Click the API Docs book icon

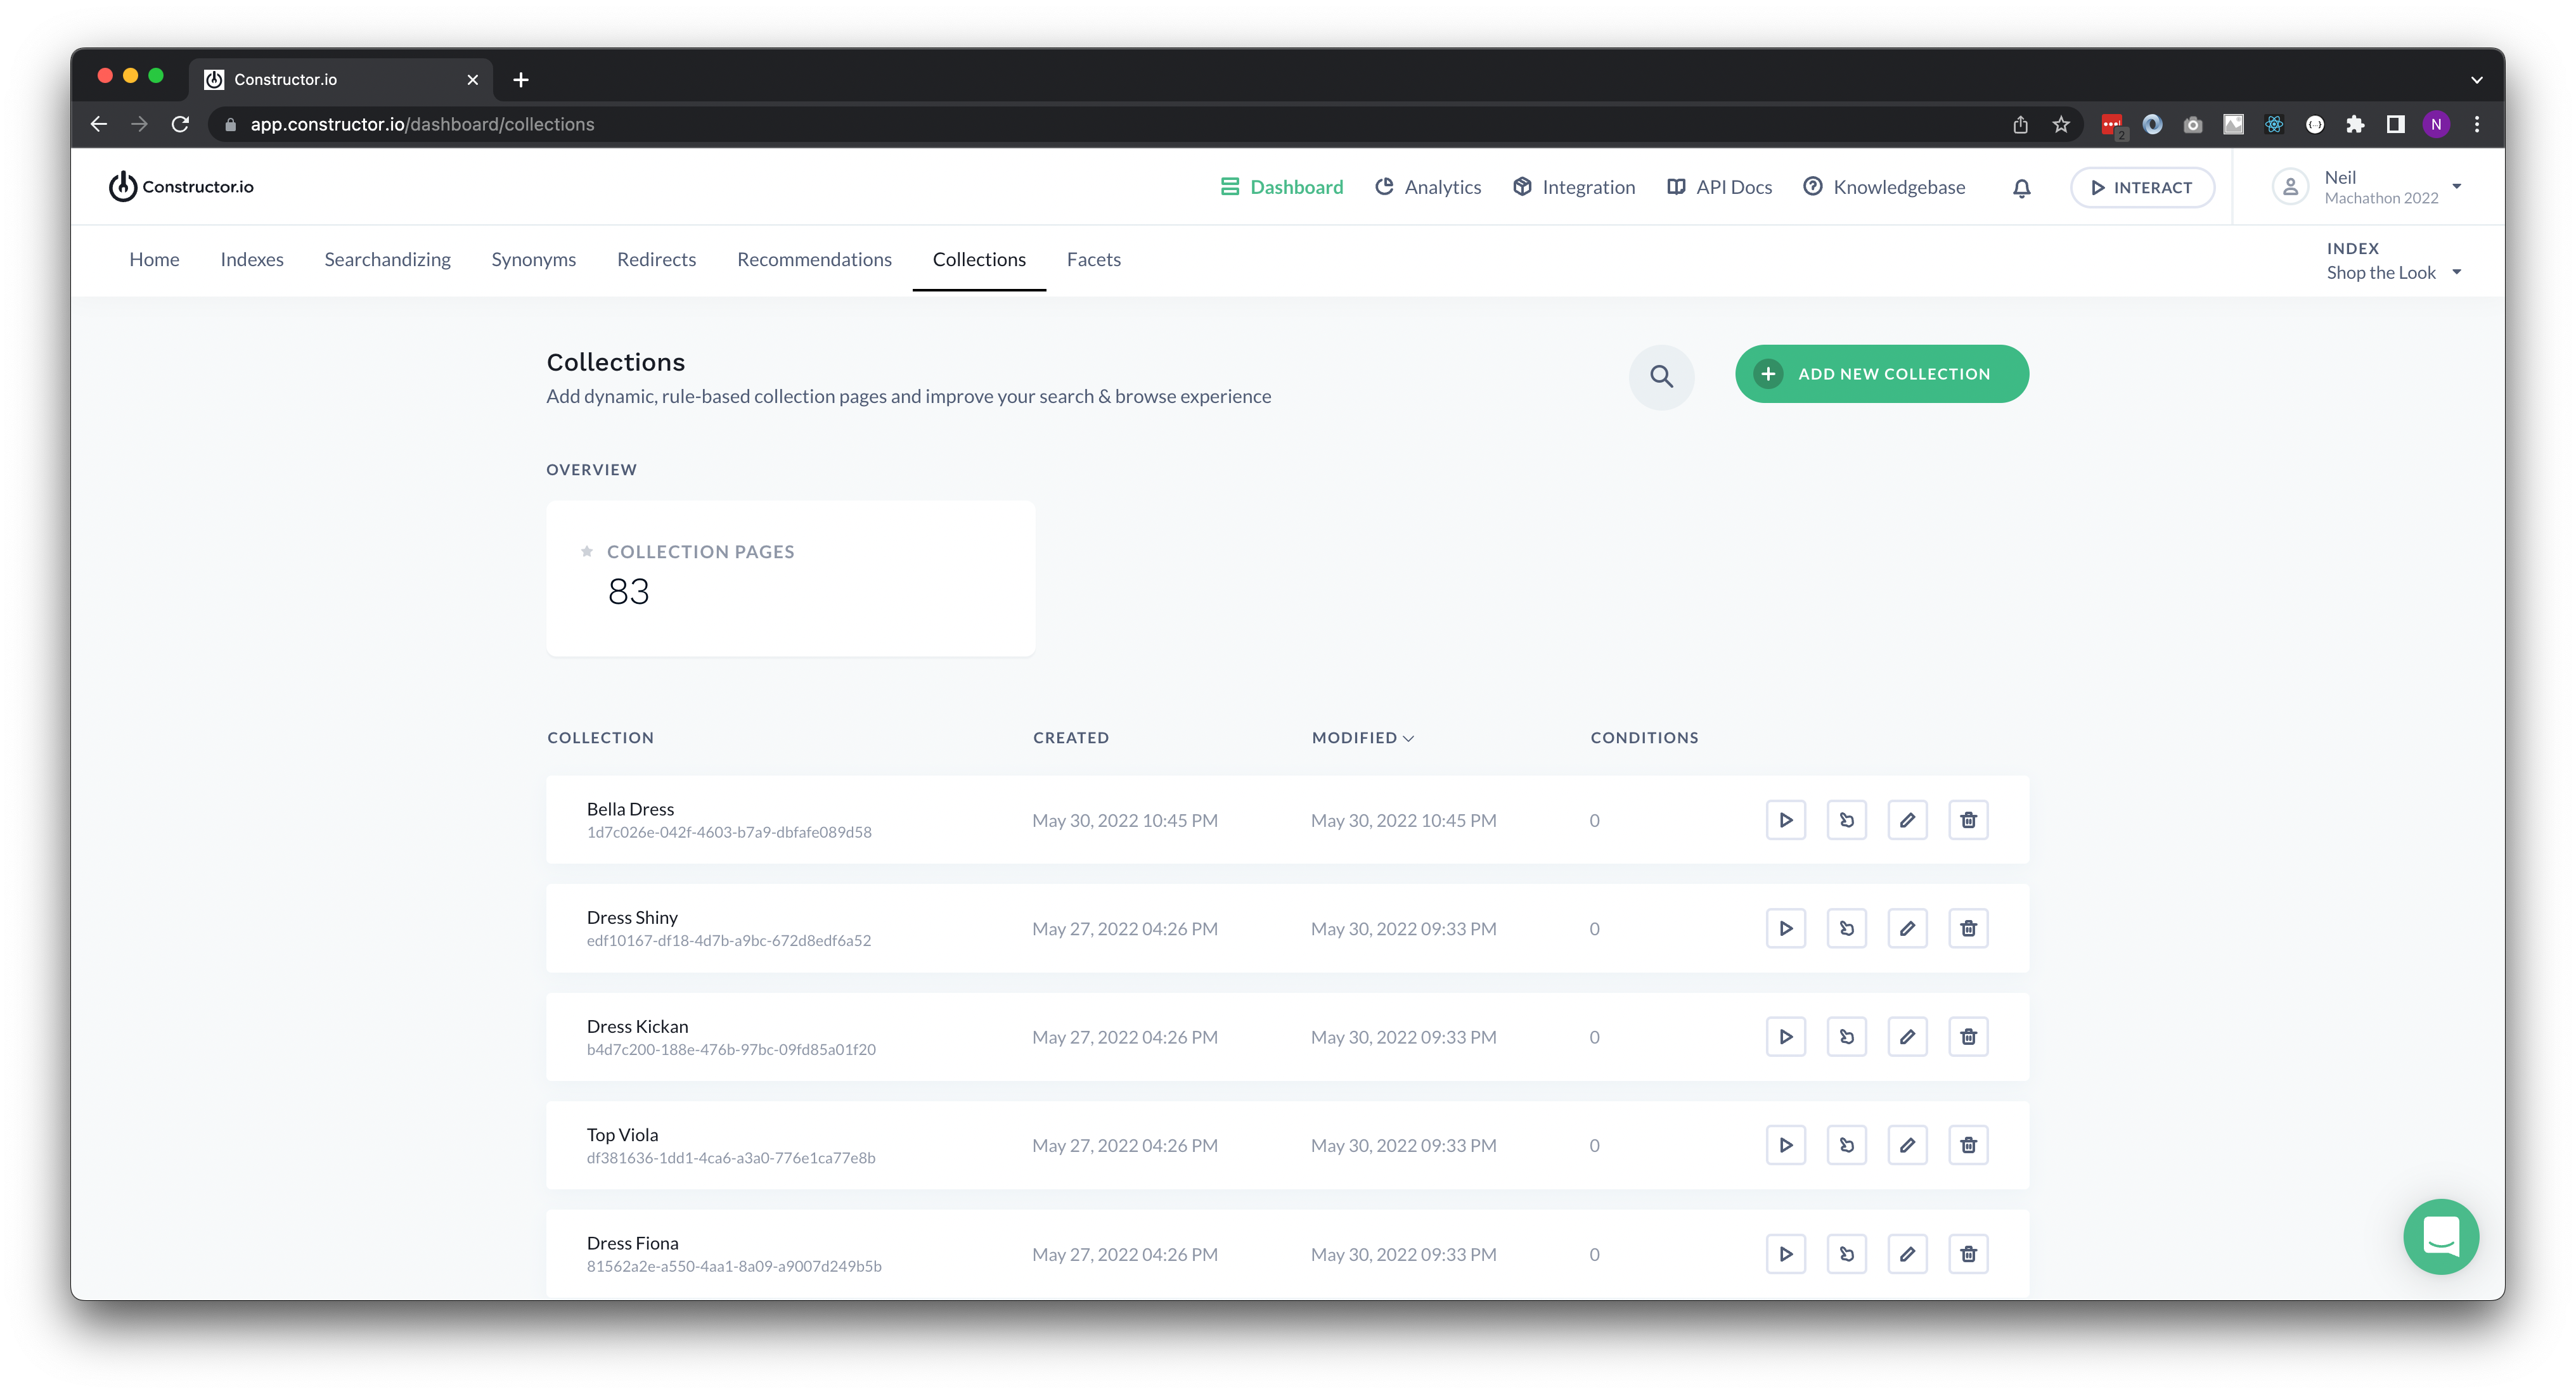(x=1676, y=186)
